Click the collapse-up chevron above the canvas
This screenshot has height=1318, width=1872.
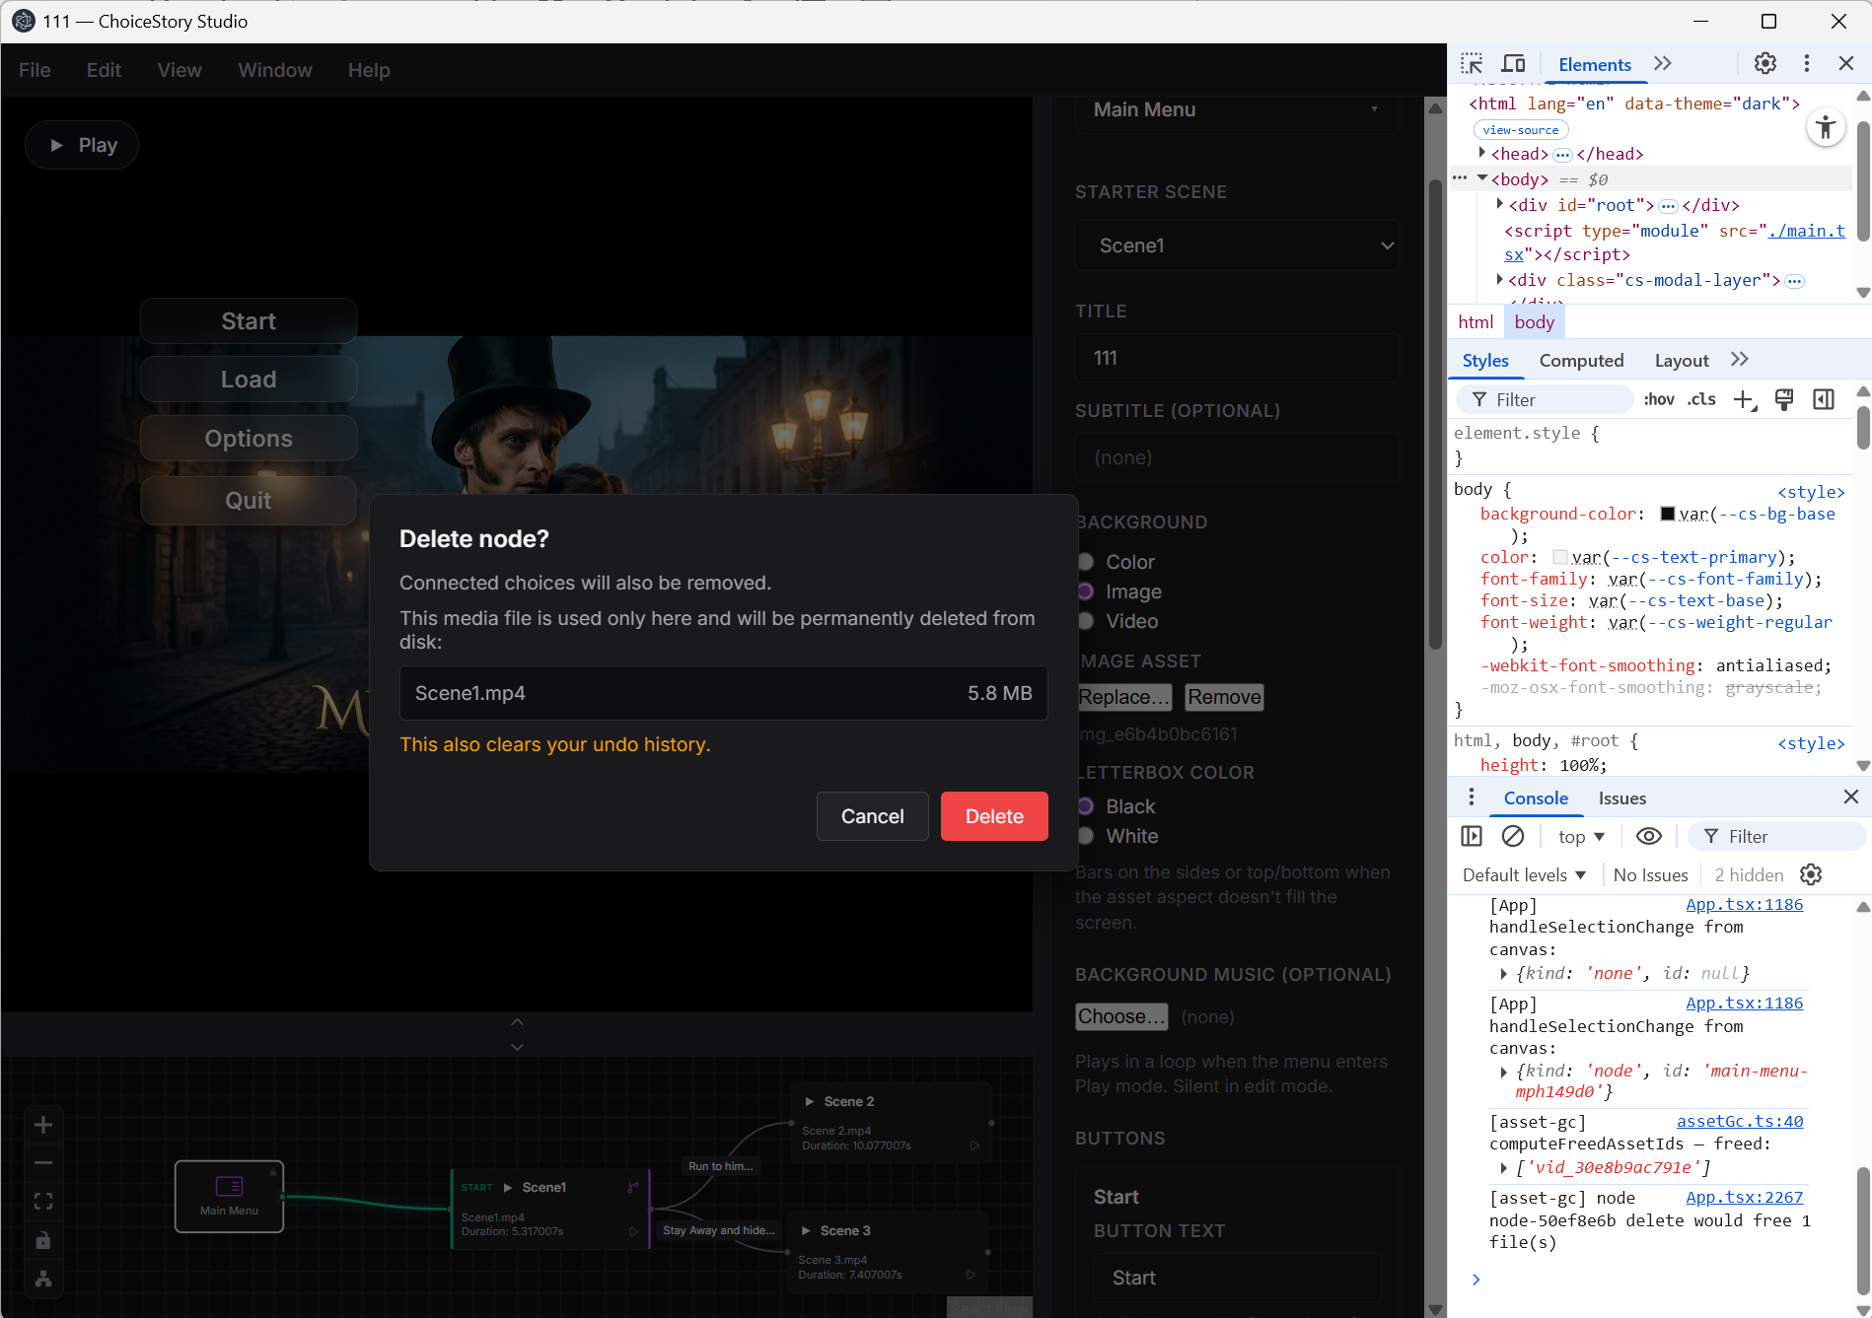517,1022
